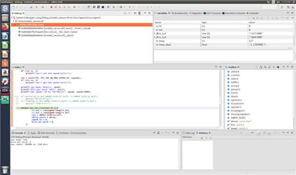Terminate the debug session with the red stop icon
This screenshot has height=175, width=296.
(x=51, y=7)
